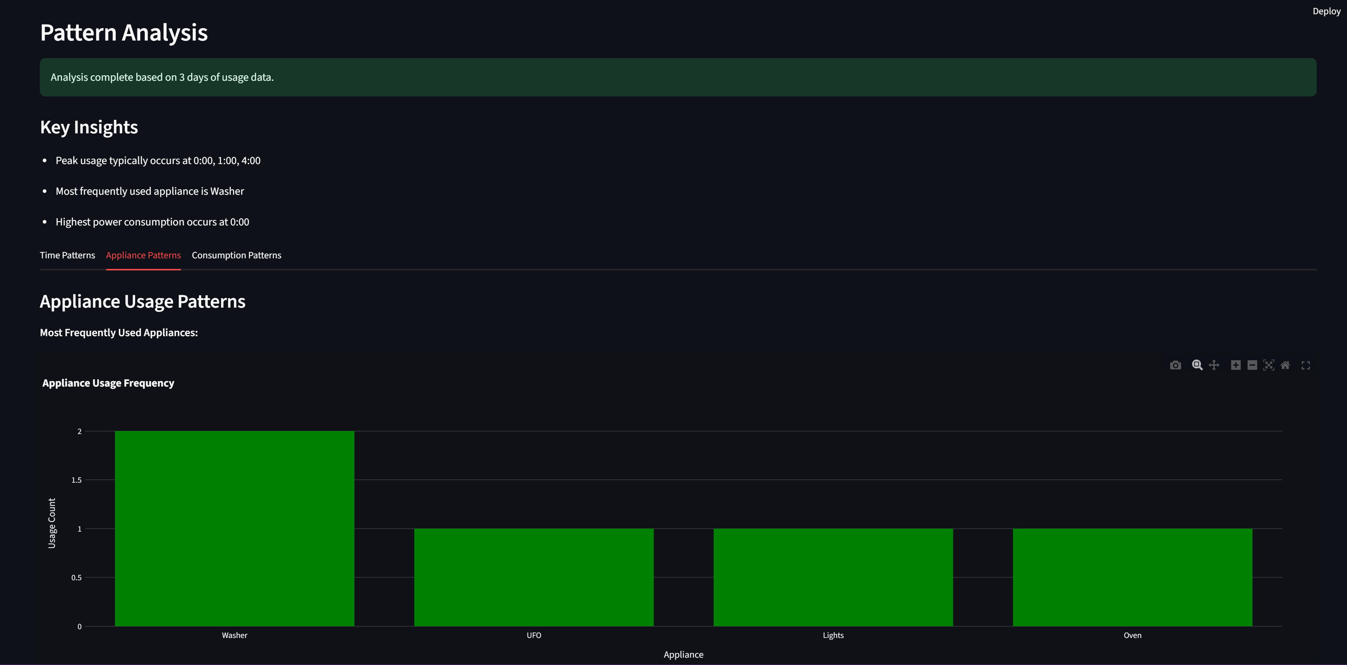Viewport: 1347px width, 665px height.
Task: Switch to the Time Patterns tab
Action: (x=68, y=255)
